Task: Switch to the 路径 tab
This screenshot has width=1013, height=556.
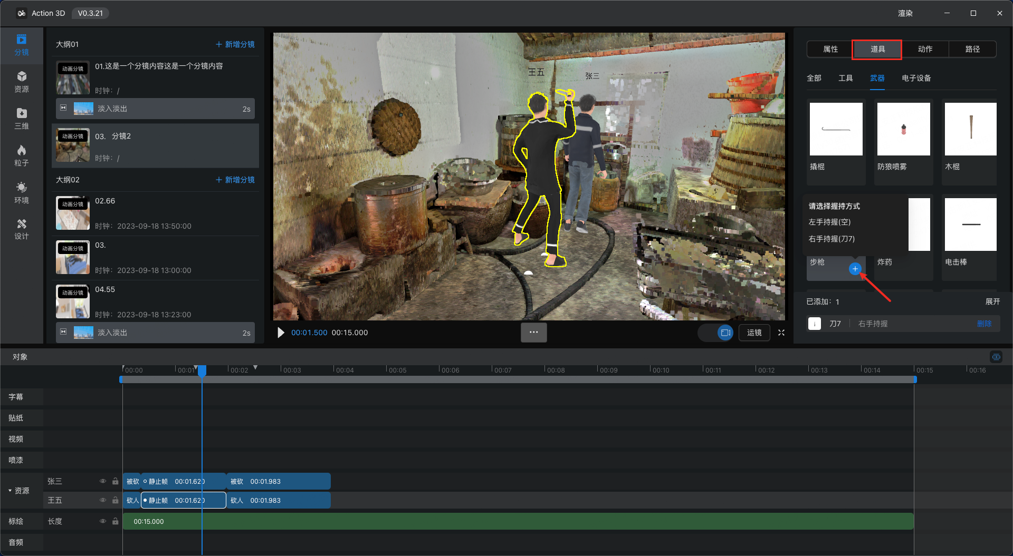Action: (x=972, y=49)
